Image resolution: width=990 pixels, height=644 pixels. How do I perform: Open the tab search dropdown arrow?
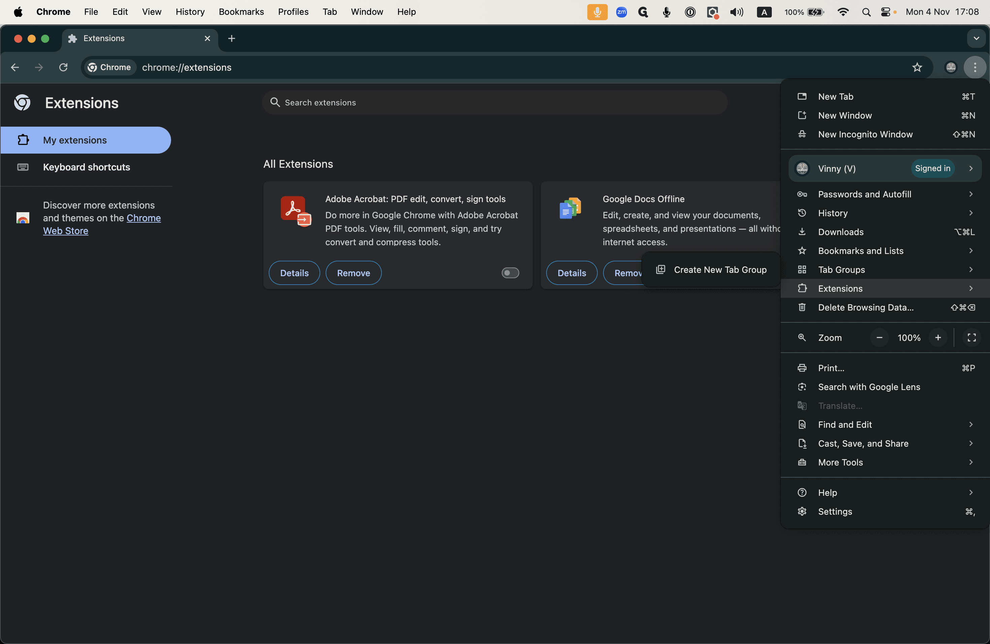pos(976,38)
